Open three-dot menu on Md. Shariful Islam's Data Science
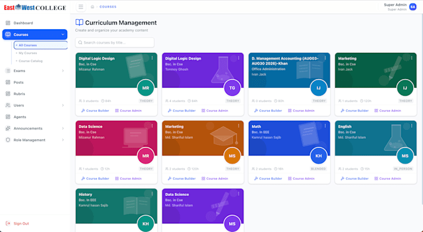 pyautogui.click(x=238, y=193)
